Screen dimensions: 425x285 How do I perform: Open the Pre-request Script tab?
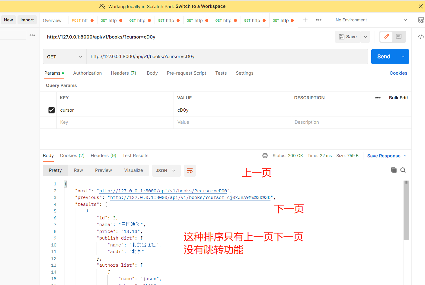(x=187, y=73)
